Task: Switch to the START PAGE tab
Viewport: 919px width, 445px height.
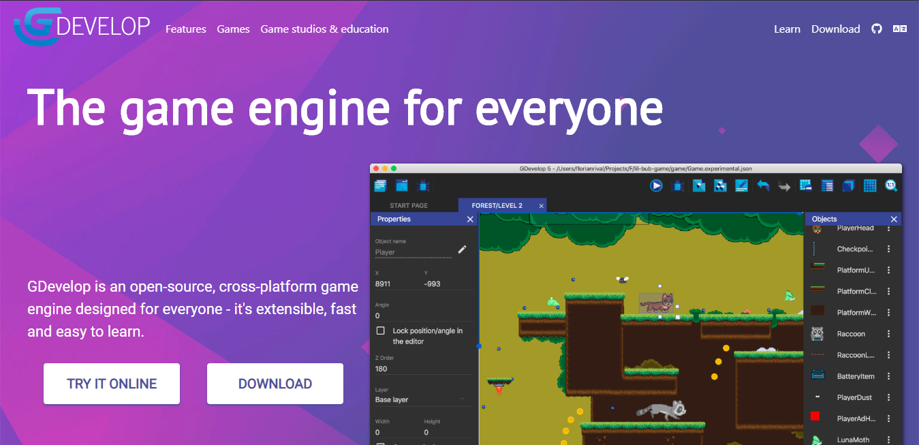Action: (409, 205)
